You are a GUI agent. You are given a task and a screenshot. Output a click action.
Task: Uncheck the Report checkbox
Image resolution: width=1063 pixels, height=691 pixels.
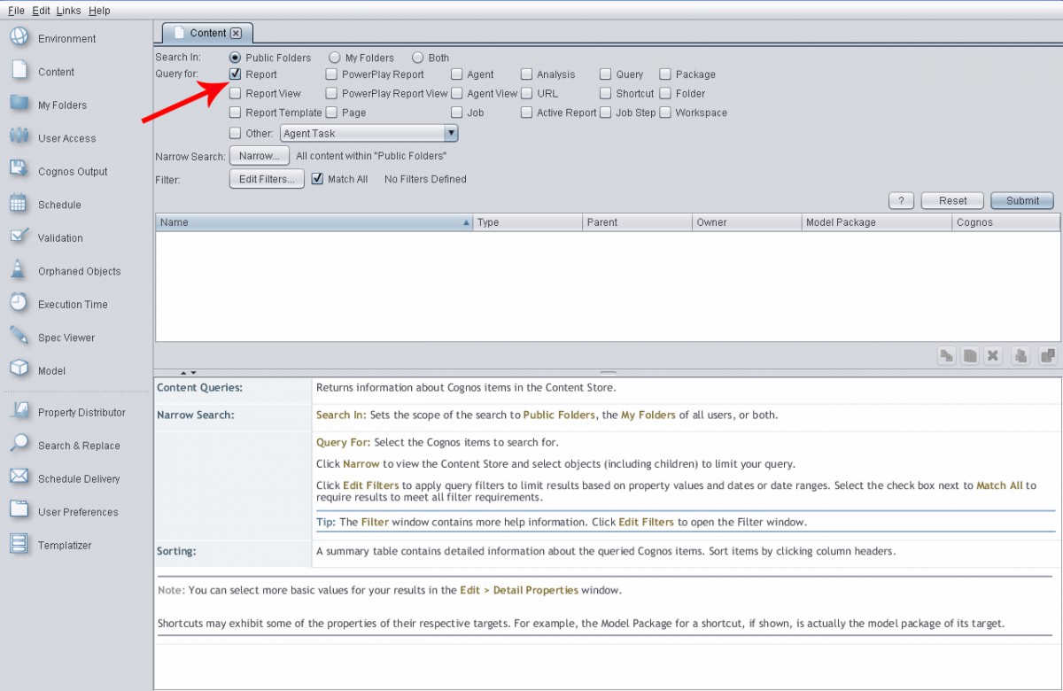pos(236,74)
